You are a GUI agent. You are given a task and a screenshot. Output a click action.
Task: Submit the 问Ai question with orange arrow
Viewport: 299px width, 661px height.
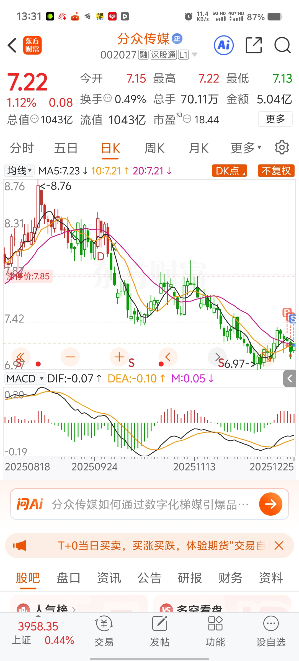pyautogui.click(x=270, y=504)
